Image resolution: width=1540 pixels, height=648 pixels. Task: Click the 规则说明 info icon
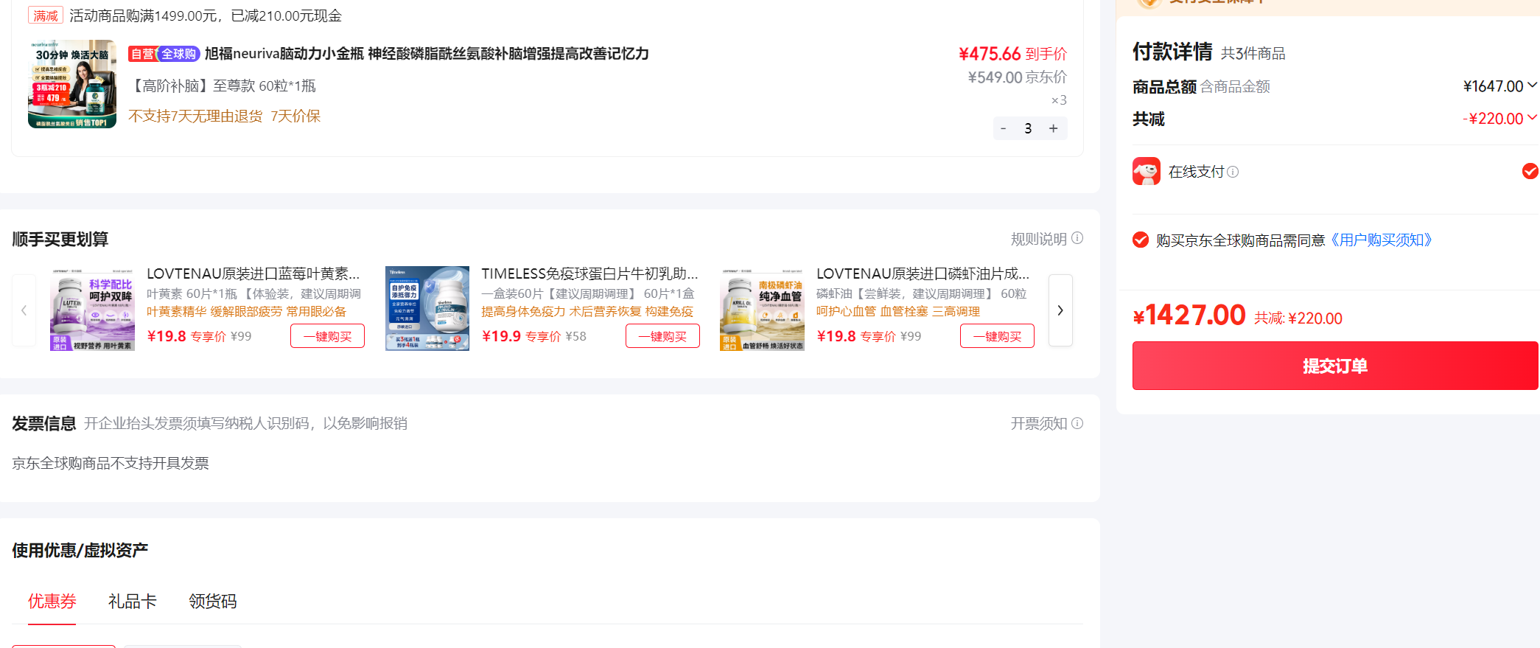(1077, 238)
